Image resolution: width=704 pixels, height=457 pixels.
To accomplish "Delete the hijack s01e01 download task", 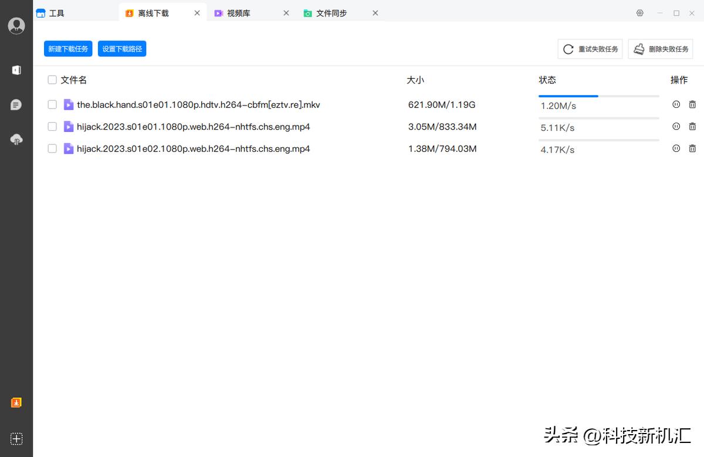I will click(692, 126).
